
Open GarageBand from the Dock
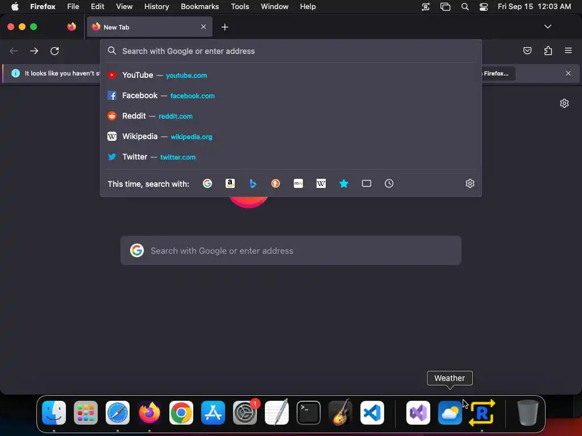(340, 413)
